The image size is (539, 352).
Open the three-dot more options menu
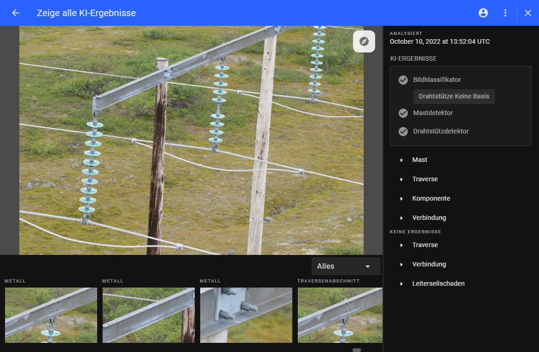[505, 13]
